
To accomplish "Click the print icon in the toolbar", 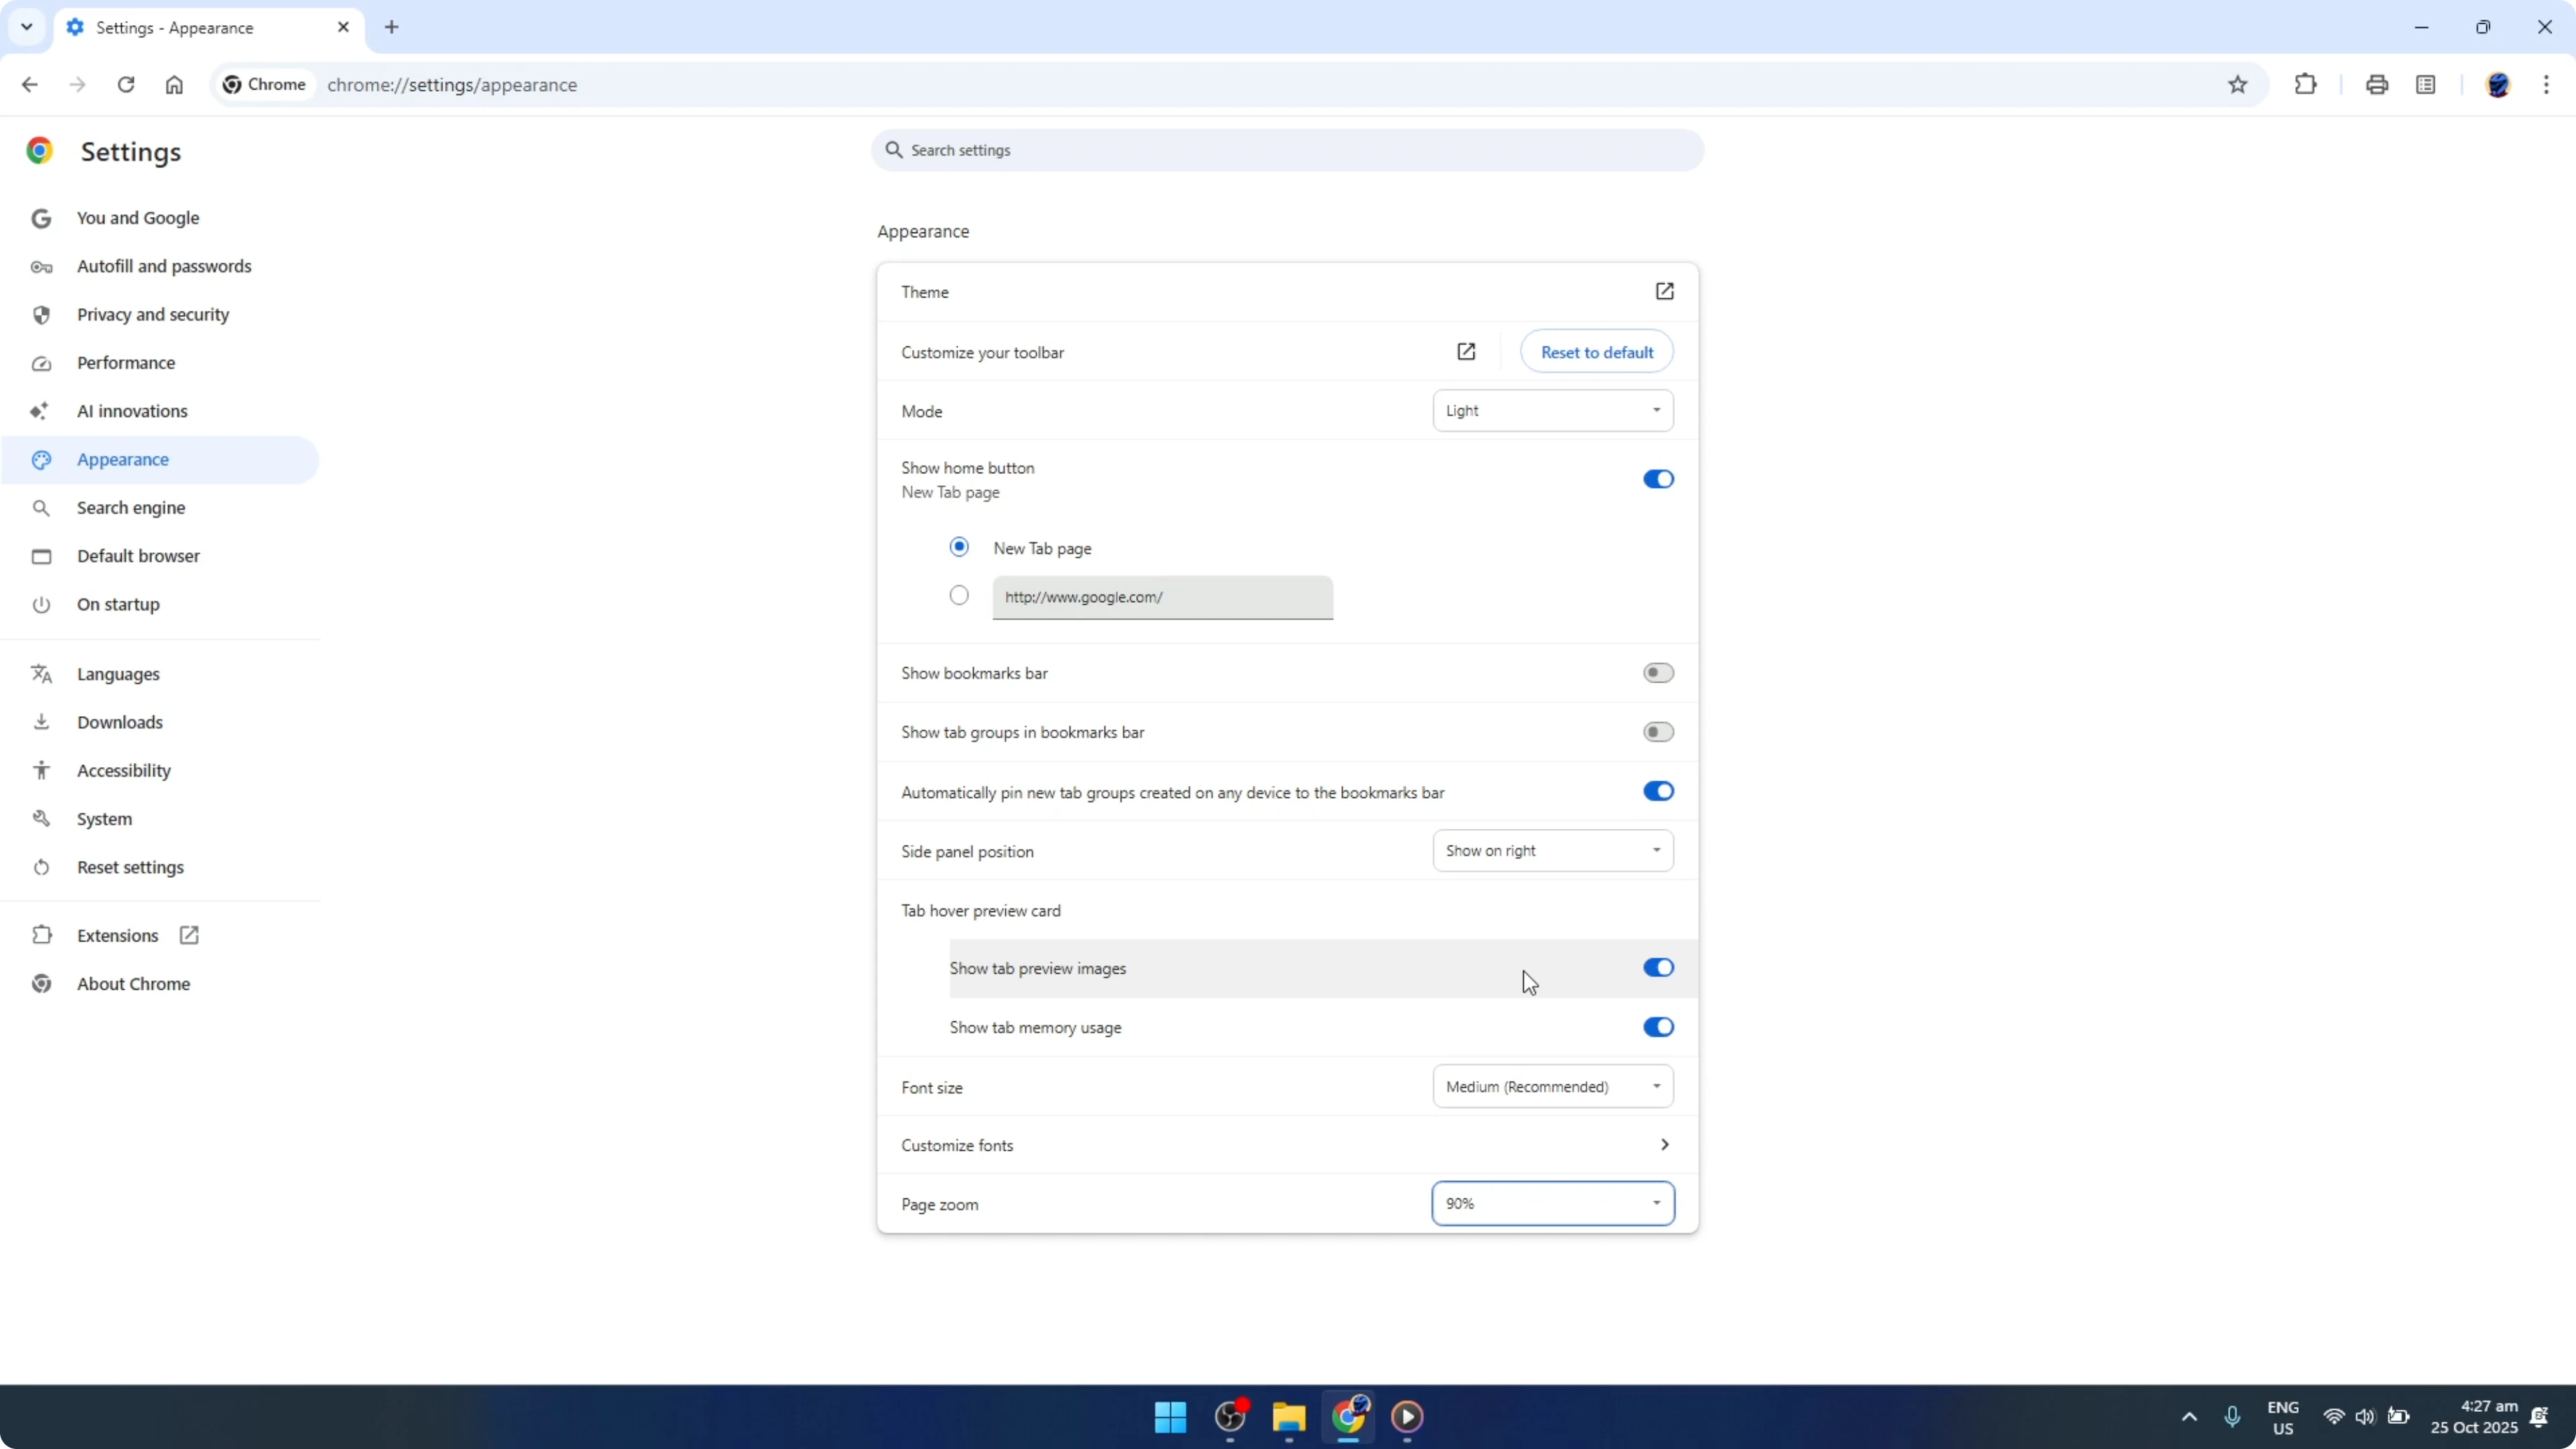I will tap(2377, 84).
